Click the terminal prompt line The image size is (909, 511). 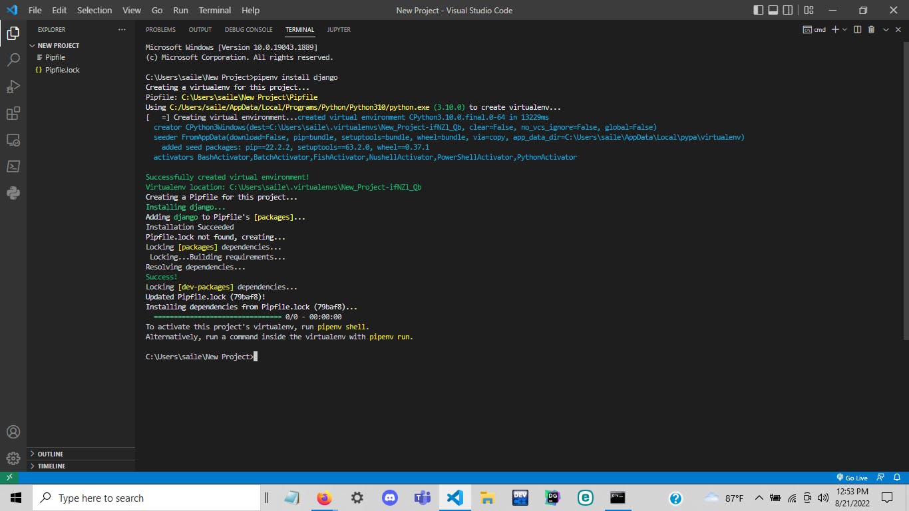click(x=202, y=357)
